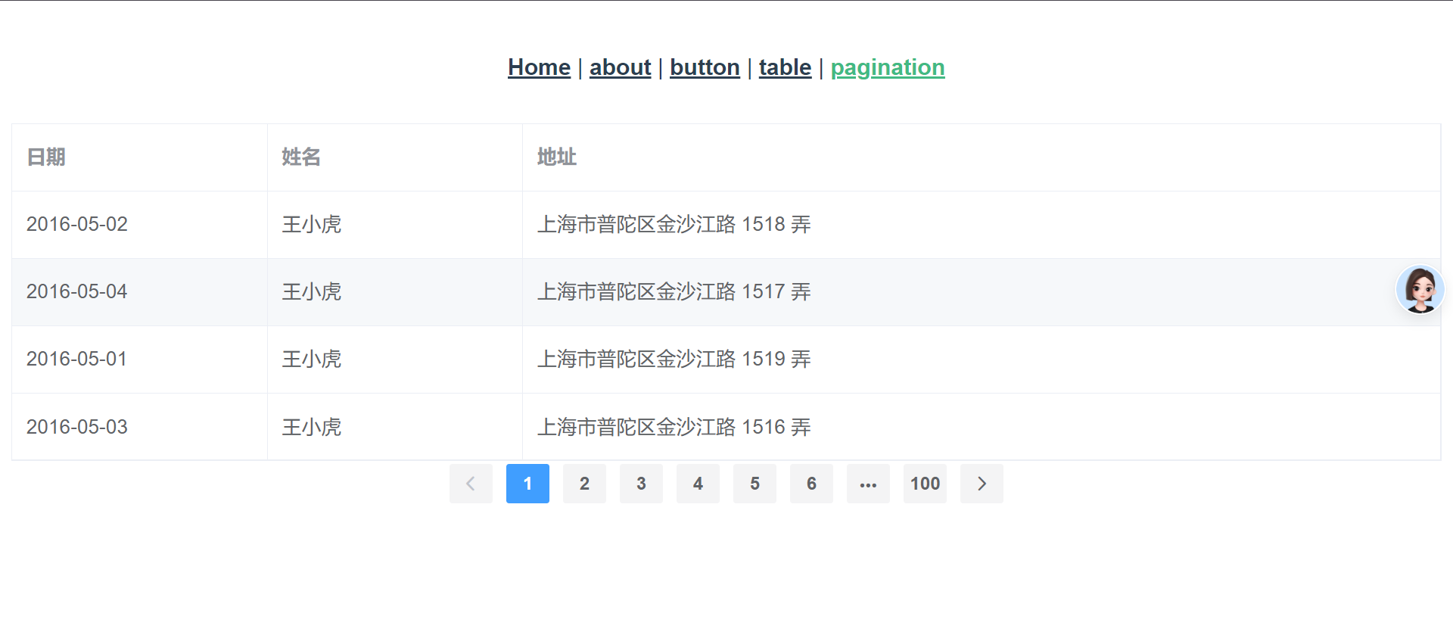
Task: Select page 3 in the pager
Action: point(641,484)
